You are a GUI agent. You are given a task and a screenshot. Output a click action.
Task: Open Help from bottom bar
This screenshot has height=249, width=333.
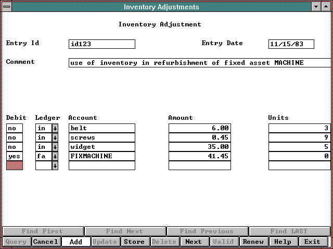[283, 242]
